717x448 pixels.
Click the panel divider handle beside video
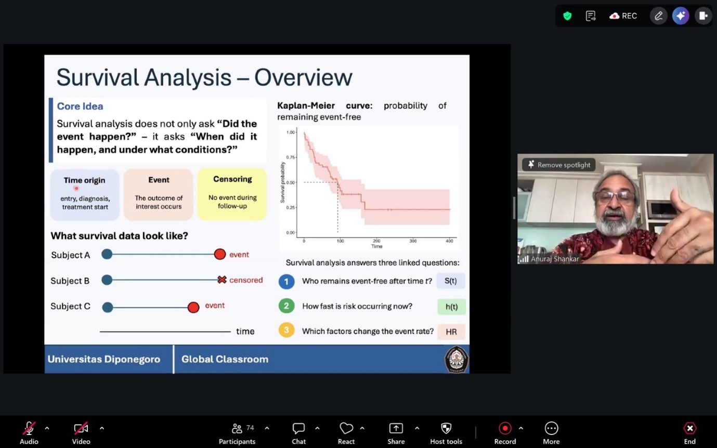[514, 208]
